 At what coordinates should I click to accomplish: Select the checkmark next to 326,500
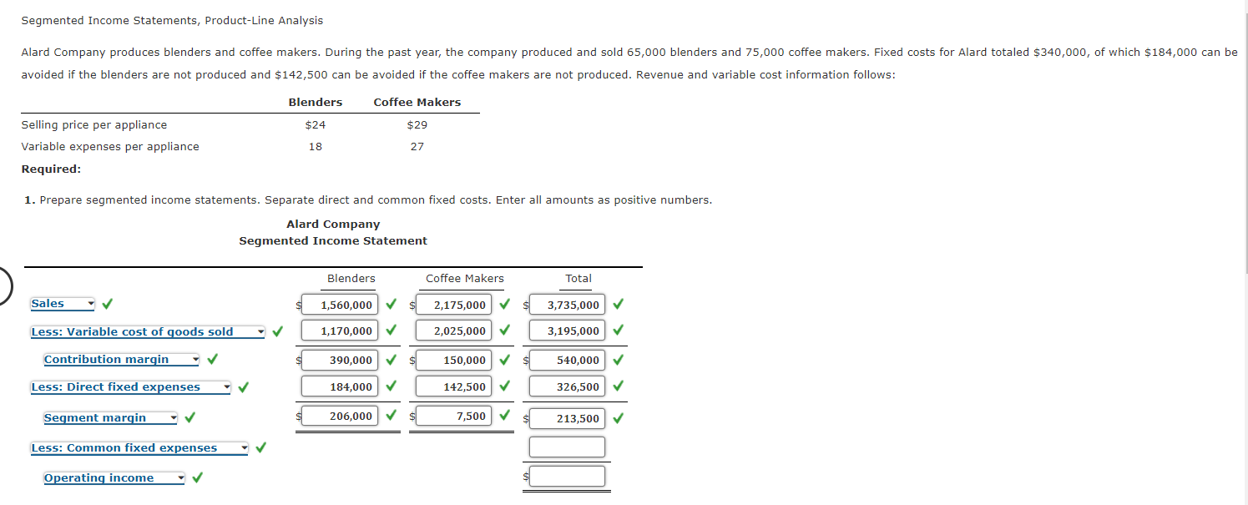pyautogui.click(x=618, y=386)
